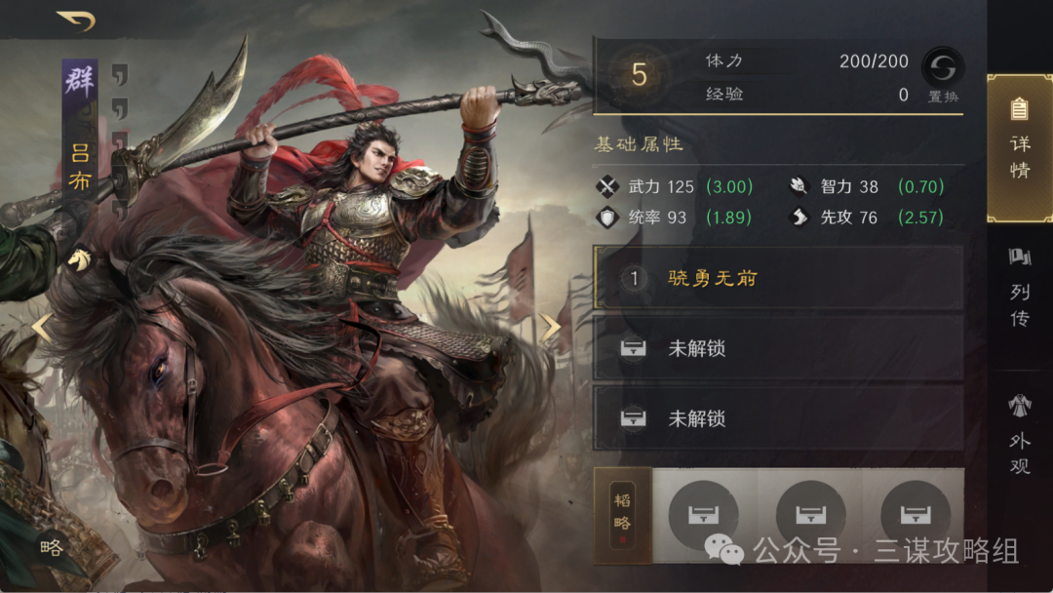The image size is (1053, 593).
Task: Toggle the 略 button at the bottom left
Action: [x=52, y=547]
